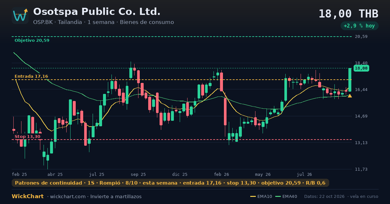Click the jul 26 date axis label

305,174
